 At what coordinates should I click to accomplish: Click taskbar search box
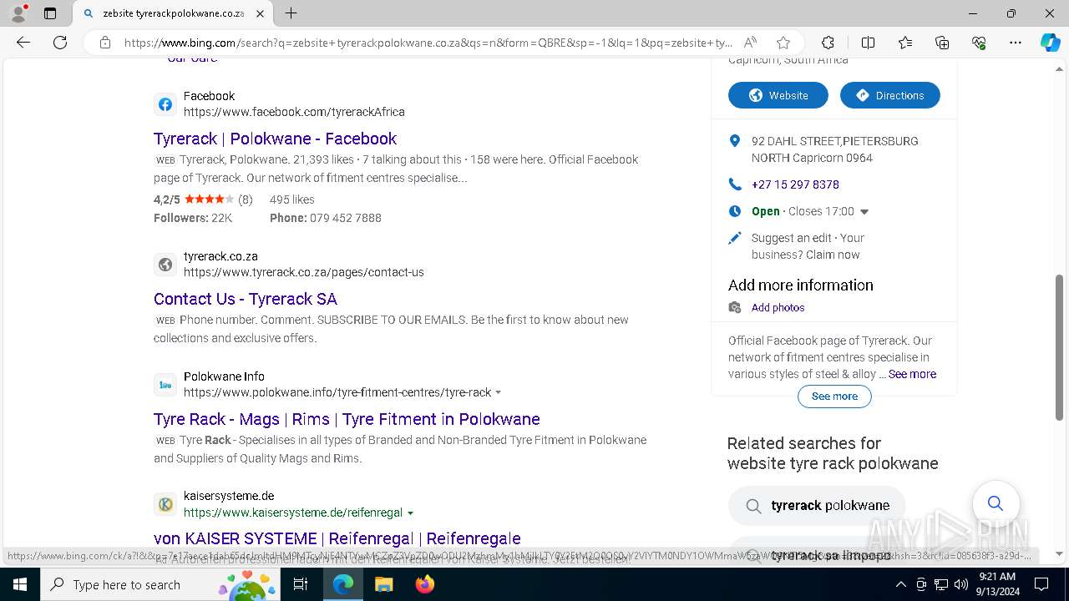160,584
